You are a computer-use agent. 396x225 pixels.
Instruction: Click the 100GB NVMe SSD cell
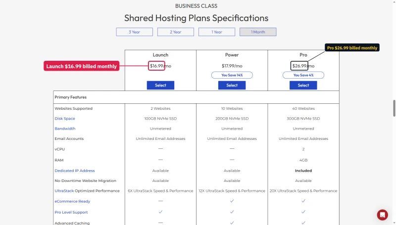pos(160,119)
